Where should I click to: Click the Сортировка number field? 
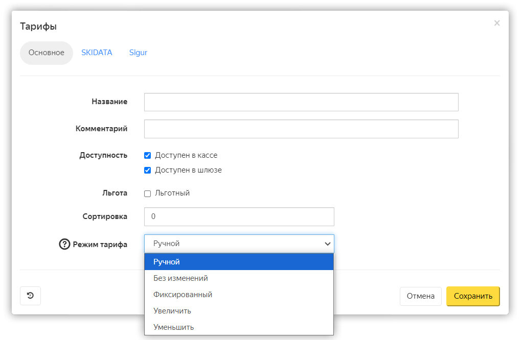tap(239, 217)
